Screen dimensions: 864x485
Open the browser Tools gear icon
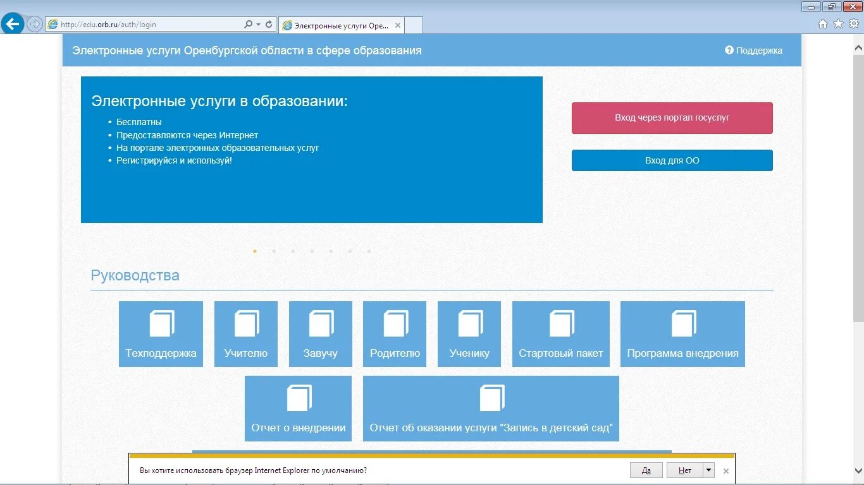click(x=854, y=24)
